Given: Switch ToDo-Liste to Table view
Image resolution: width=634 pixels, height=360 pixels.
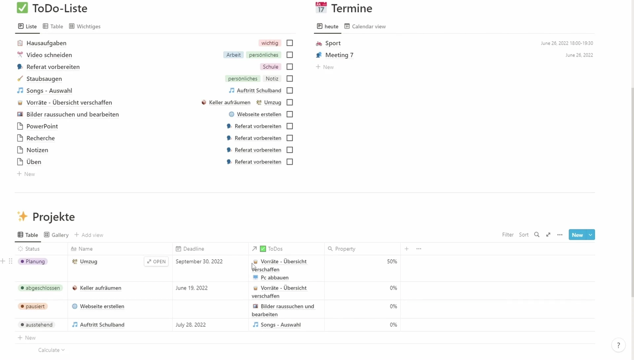Looking at the screenshot, I should (x=53, y=26).
